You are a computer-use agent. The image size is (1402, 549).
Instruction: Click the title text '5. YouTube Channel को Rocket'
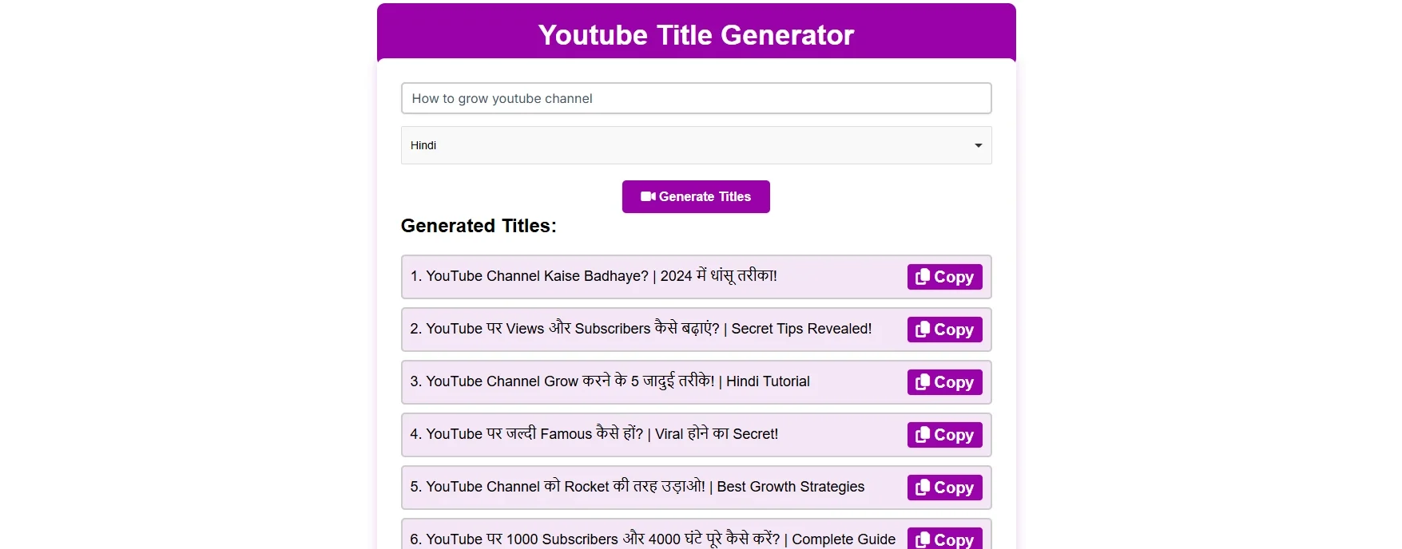pos(510,487)
